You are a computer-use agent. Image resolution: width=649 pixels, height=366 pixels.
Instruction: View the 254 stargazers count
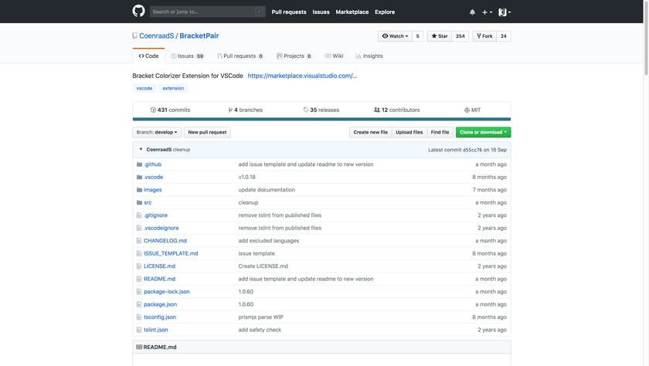[x=460, y=36]
